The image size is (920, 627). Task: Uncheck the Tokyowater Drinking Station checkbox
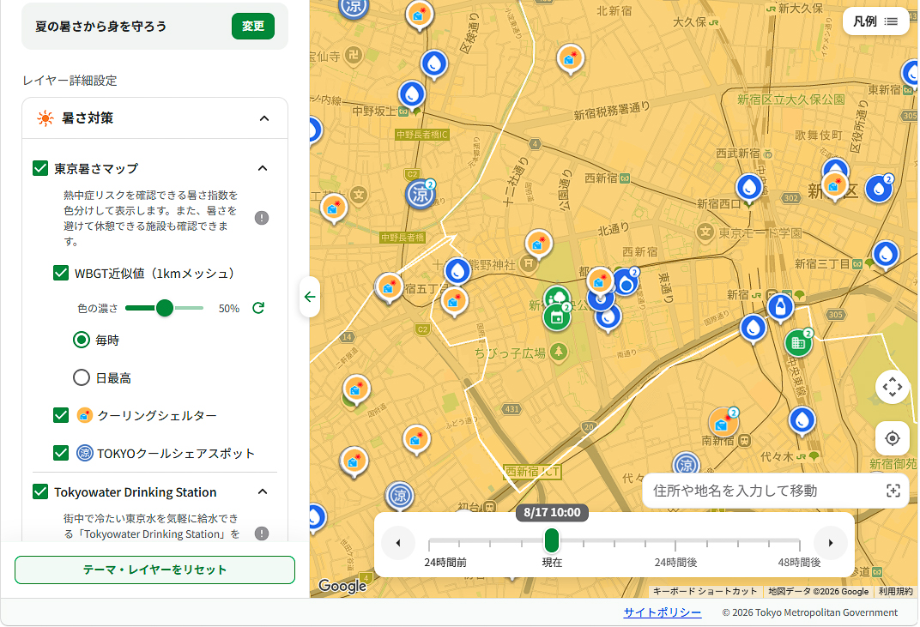[39, 491]
